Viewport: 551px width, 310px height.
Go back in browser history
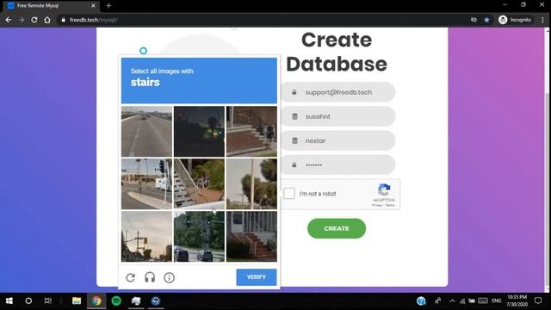tap(9, 20)
